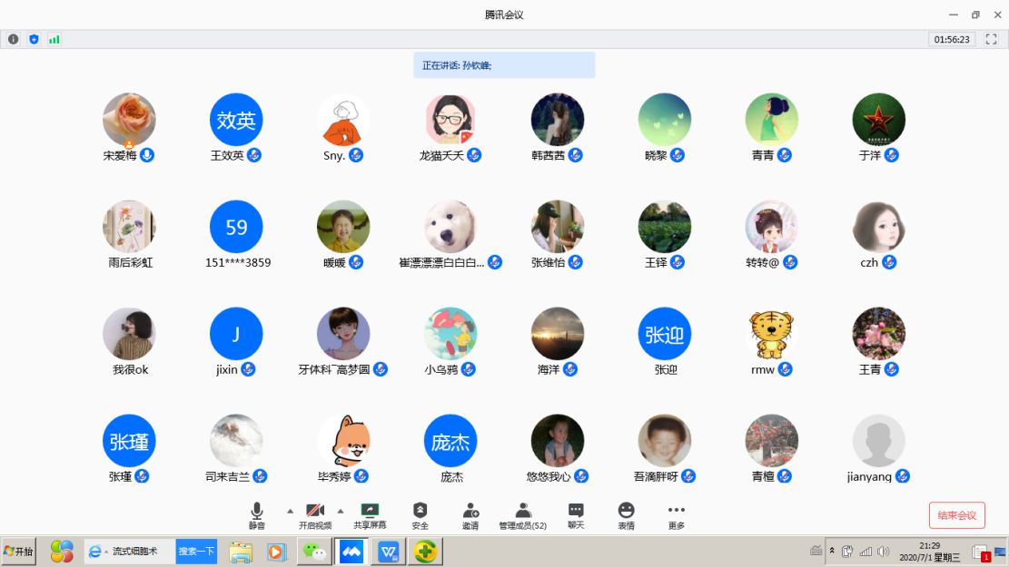
Task: Click the 搜索一下 search button in taskbar
Action: [x=196, y=552]
